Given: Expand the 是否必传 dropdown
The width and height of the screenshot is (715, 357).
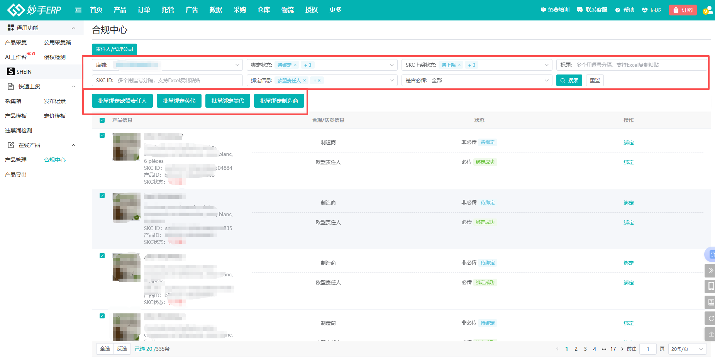Looking at the screenshot, I should tap(477, 80).
